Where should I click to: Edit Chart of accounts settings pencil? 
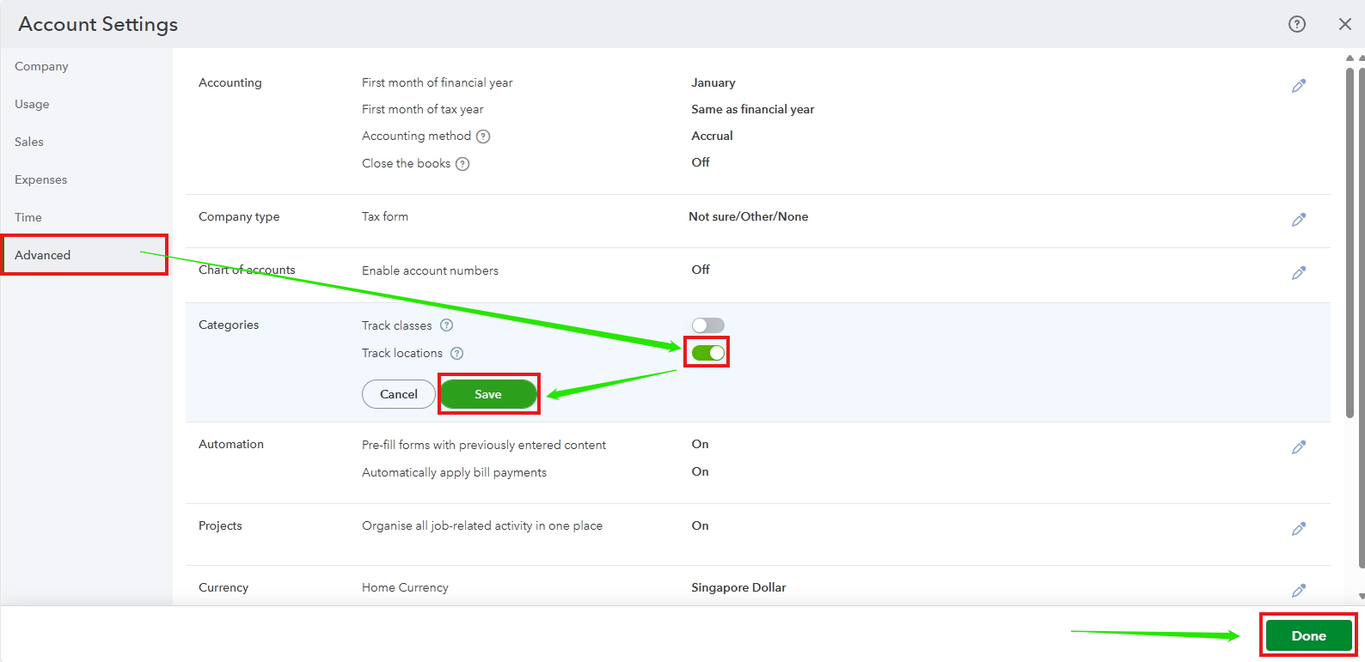point(1298,273)
